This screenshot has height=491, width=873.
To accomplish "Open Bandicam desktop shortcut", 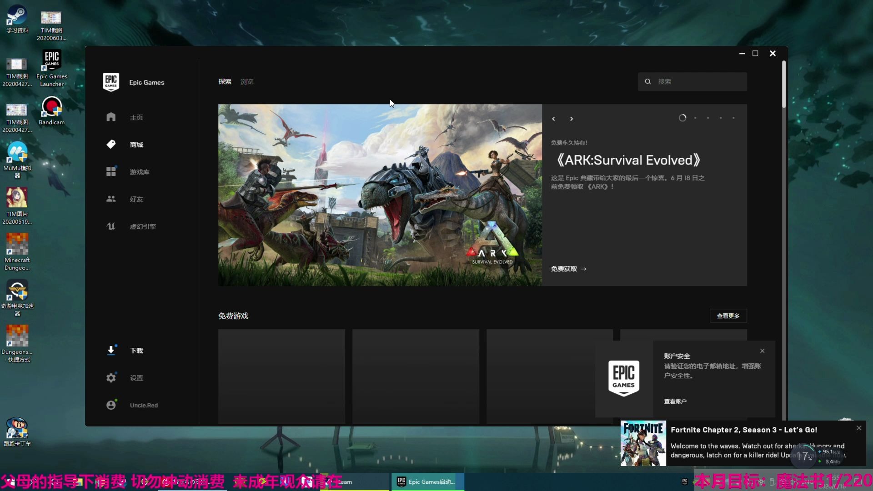I will point(51,110).
